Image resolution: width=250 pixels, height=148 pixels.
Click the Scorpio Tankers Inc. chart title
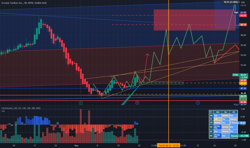coord(24,3)
